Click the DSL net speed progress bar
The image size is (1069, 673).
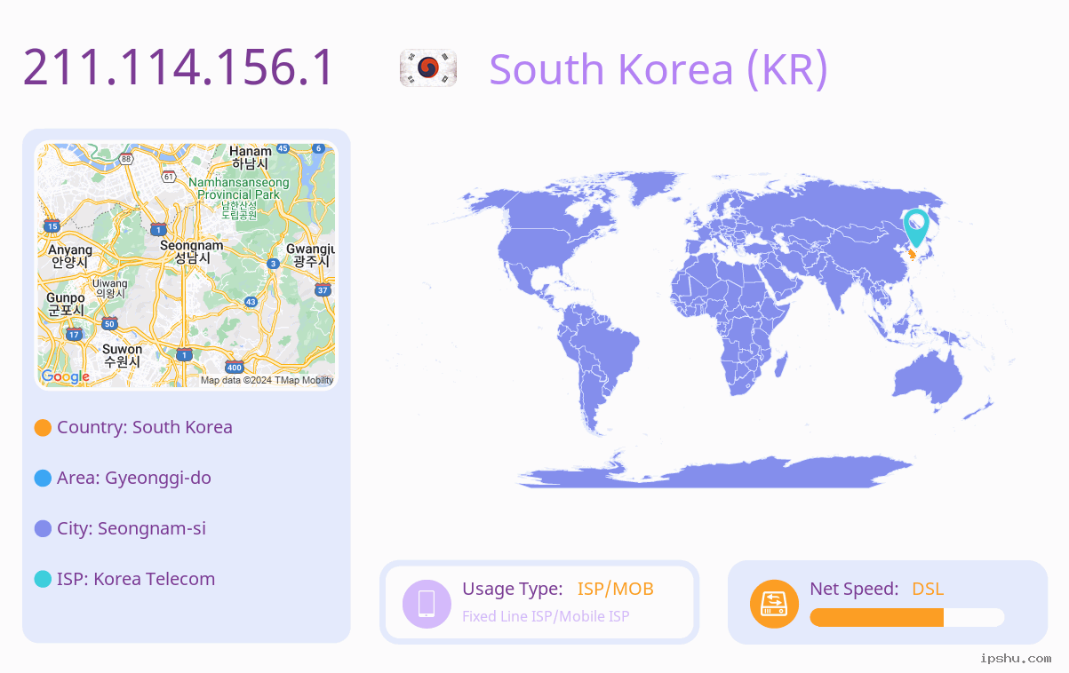pos(907,617)
